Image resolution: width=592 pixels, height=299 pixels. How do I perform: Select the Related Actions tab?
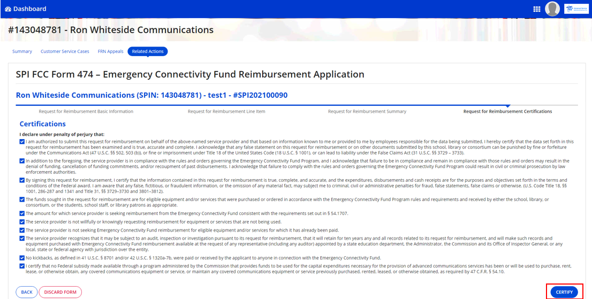[x=148, y=51]
